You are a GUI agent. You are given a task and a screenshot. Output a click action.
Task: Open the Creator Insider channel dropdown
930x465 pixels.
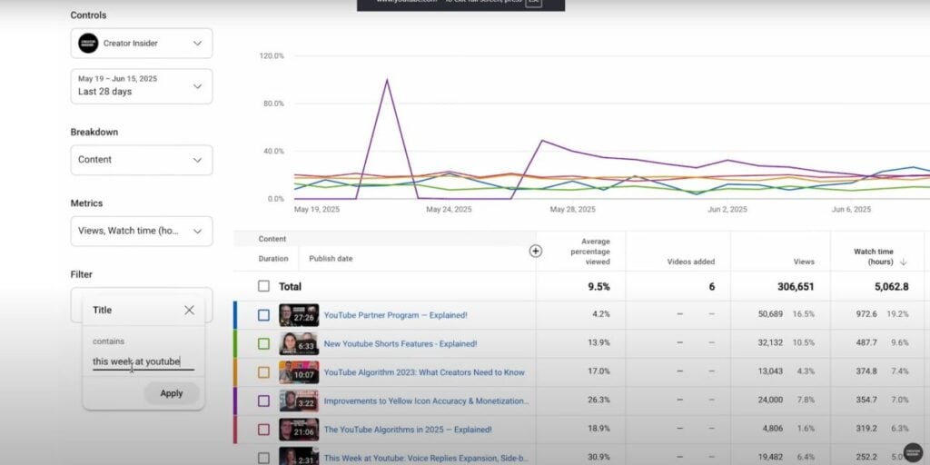click(x=141, y=44)
